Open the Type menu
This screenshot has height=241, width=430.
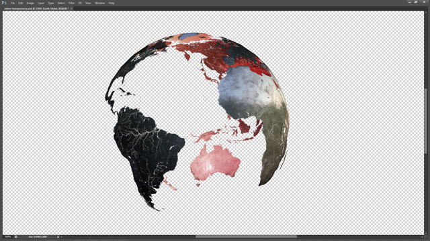[x=51, y=3]
